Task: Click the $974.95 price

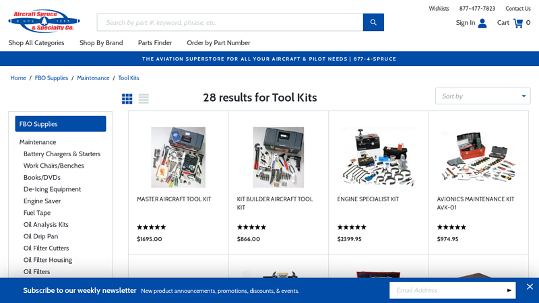Action: point(447,239)
